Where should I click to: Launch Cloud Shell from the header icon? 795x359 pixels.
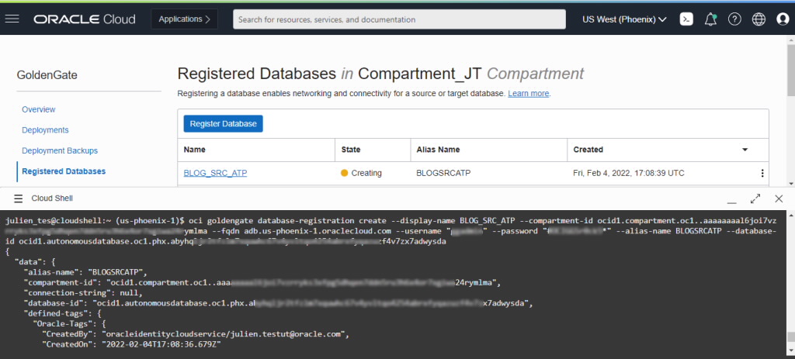[x=686, y=19]
